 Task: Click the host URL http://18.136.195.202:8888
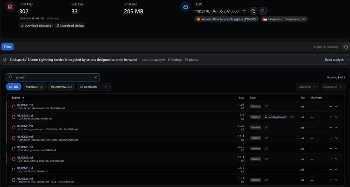point(216,11)
